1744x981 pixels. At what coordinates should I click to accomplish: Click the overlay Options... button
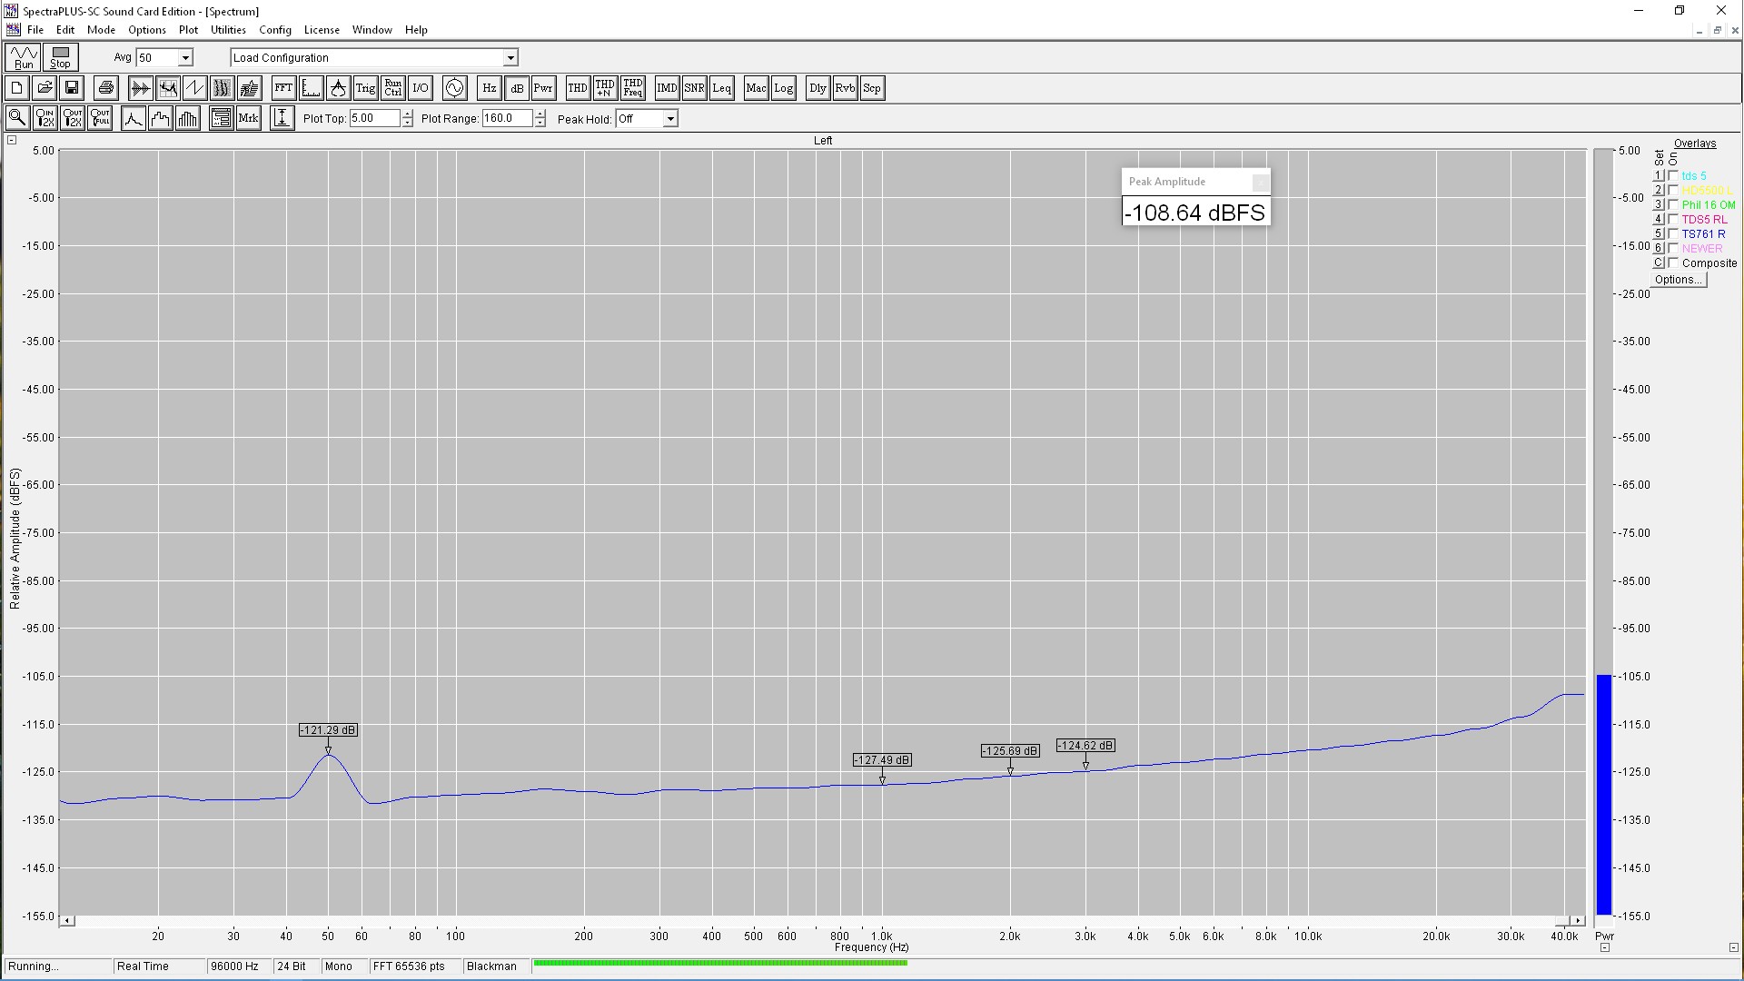[x=1678, y=280]
